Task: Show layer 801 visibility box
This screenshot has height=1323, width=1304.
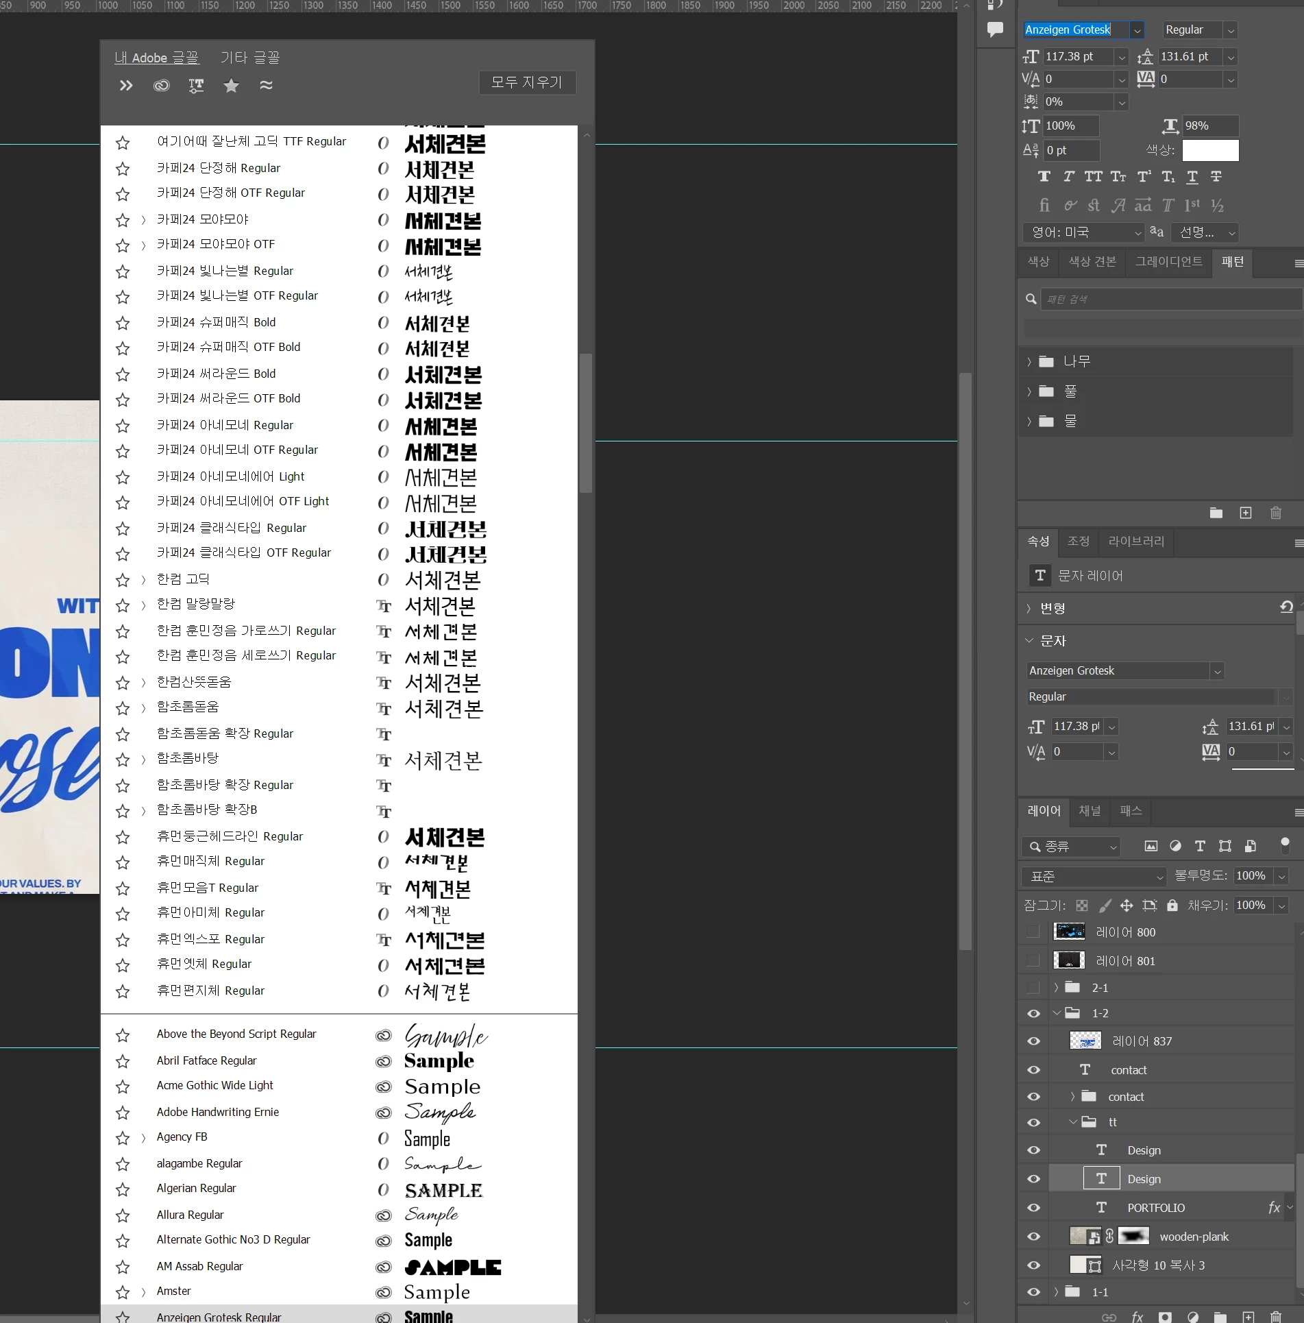Action: 1033,960
